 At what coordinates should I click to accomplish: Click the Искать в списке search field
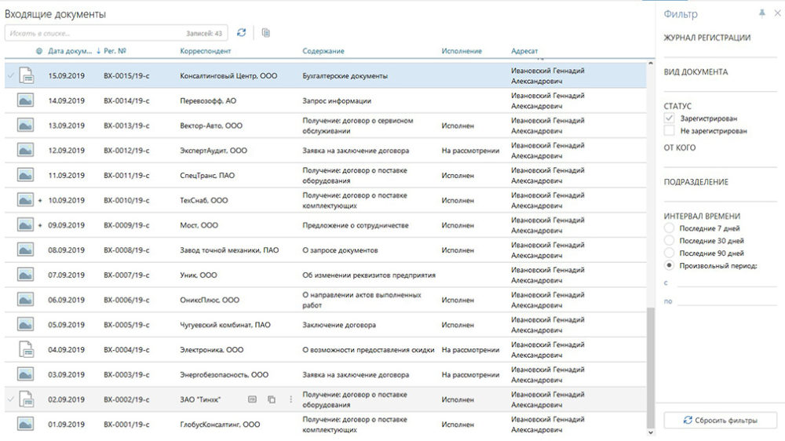(94, 34)
